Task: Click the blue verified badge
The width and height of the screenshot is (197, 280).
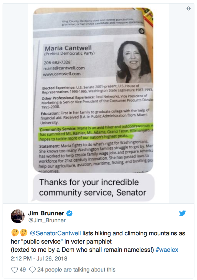Action: tap(69, 213)
